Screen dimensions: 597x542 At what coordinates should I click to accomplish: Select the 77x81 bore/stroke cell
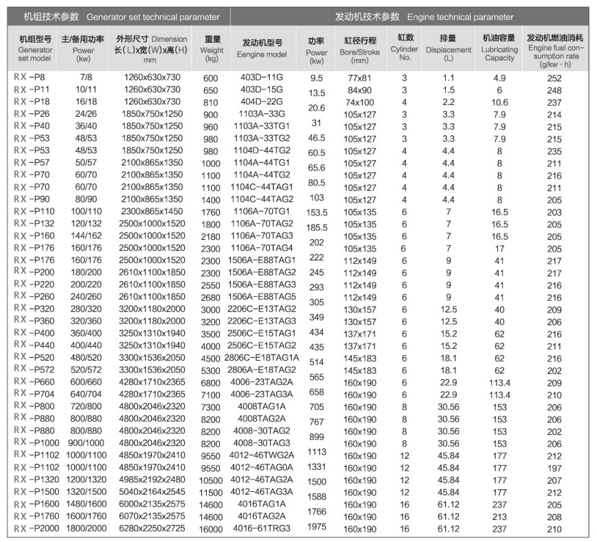[x=359, y=78]
